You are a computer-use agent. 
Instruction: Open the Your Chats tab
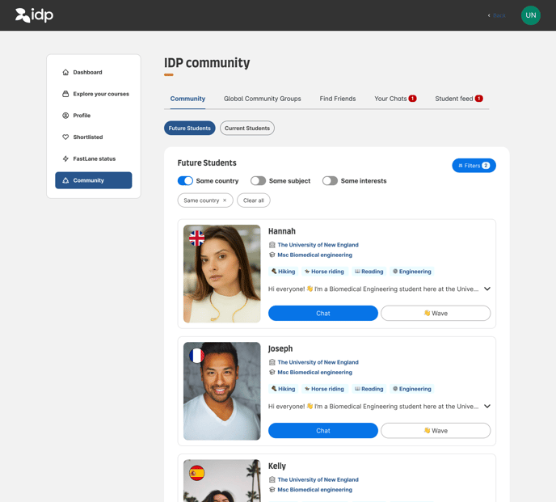pos(390,99)
